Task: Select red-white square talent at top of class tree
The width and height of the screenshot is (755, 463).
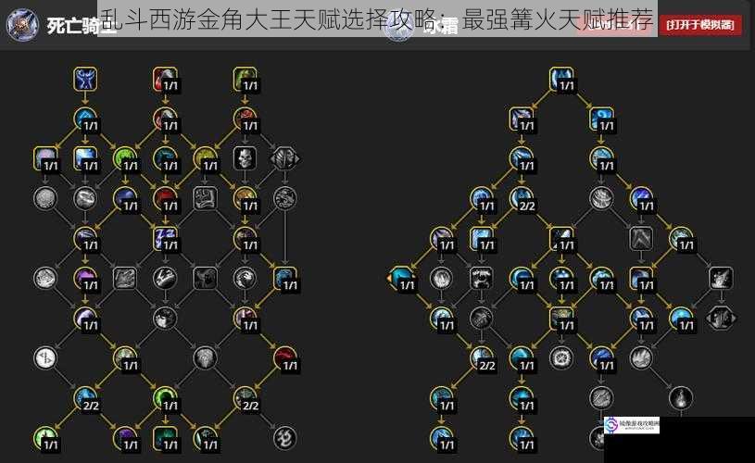Action: (x=165, y=79)
